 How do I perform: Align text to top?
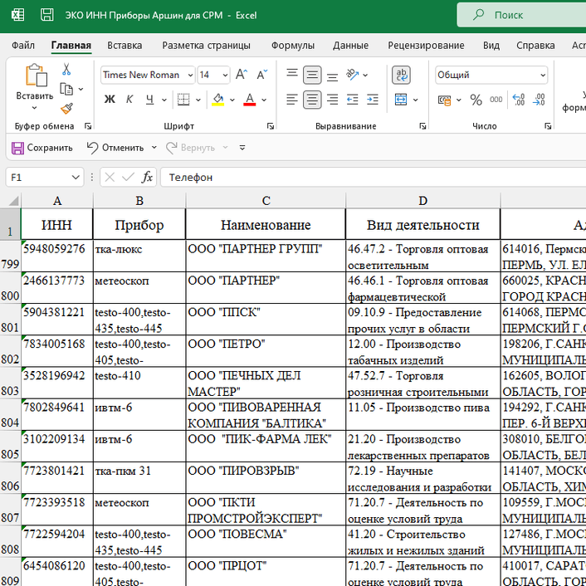tap(292, 75)
